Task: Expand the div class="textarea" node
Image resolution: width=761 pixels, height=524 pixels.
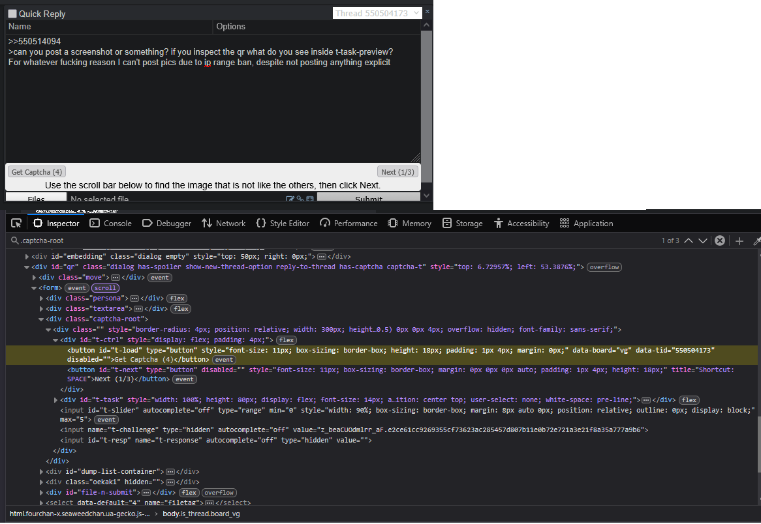Action: pos(41,309)
